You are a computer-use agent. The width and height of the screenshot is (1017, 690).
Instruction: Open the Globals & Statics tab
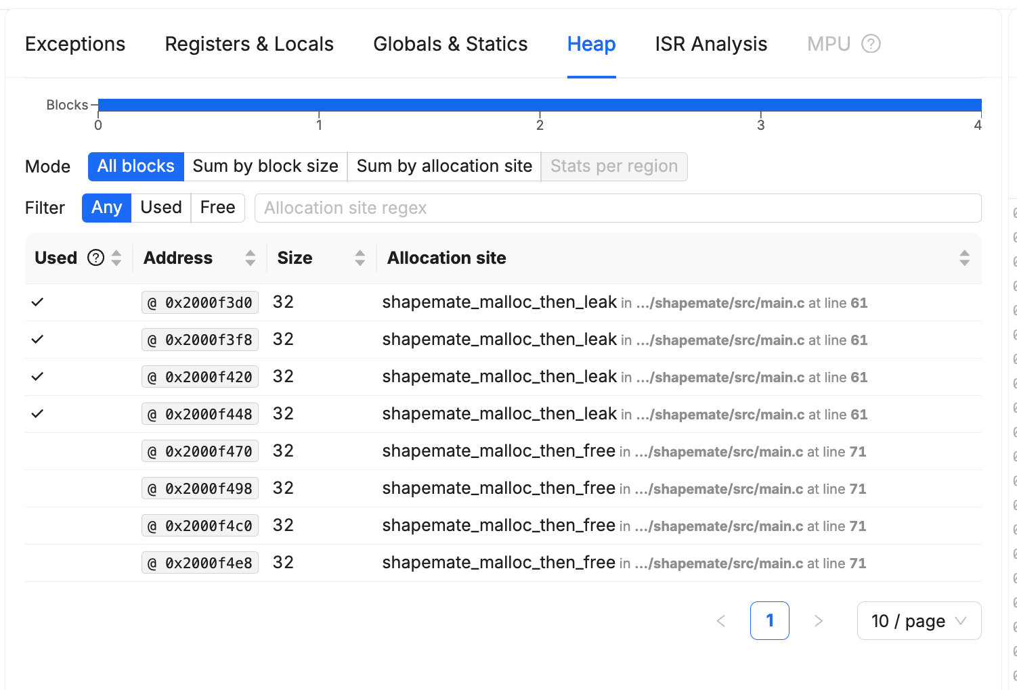(x=450, y=44)
